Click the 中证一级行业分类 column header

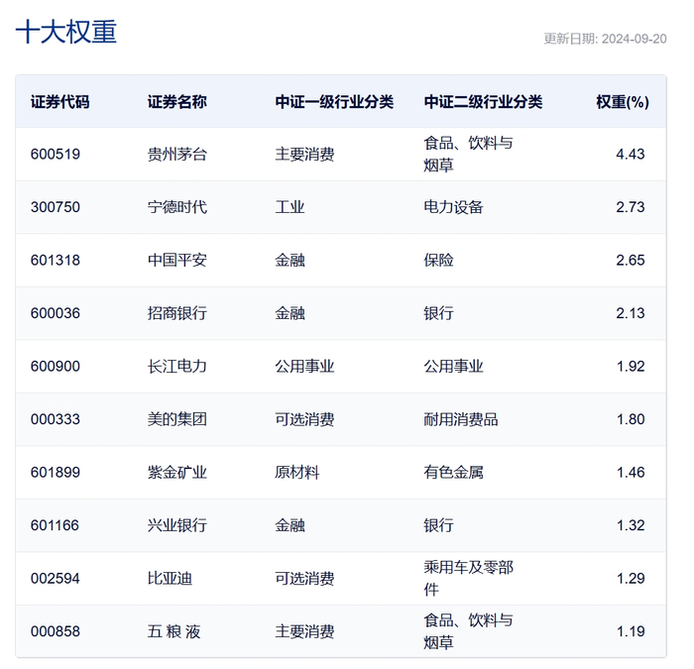point(334,102)
